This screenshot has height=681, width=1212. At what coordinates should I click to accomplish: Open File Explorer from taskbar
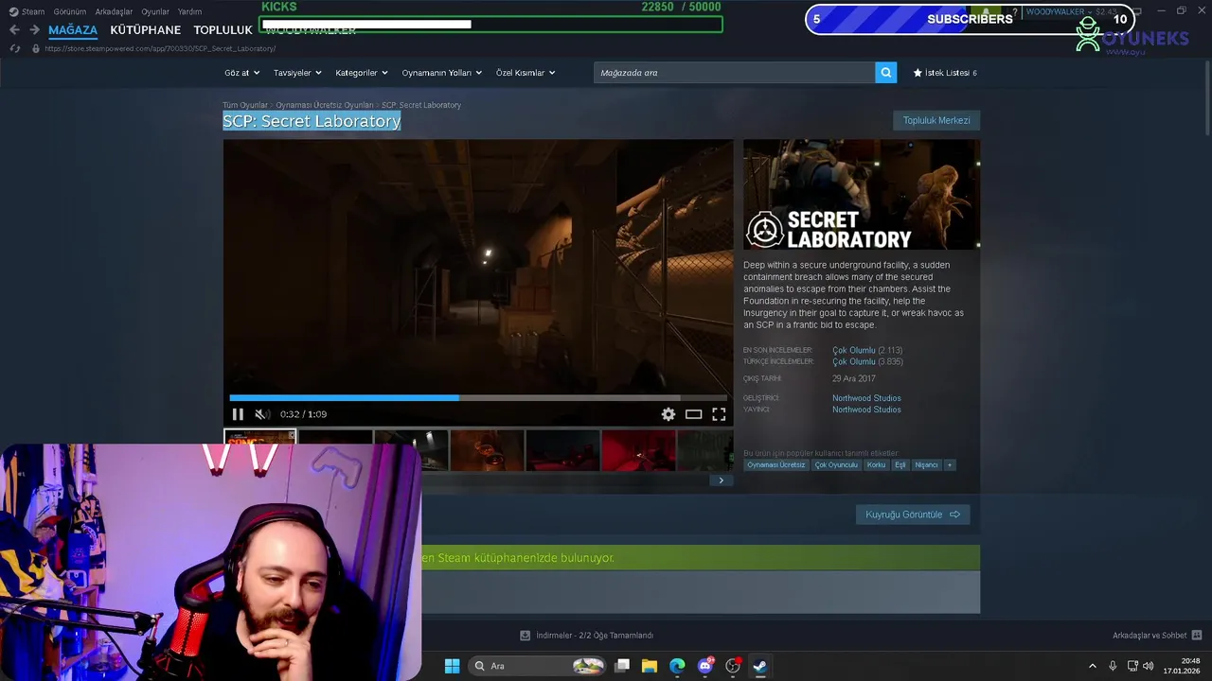coord(650,666)
